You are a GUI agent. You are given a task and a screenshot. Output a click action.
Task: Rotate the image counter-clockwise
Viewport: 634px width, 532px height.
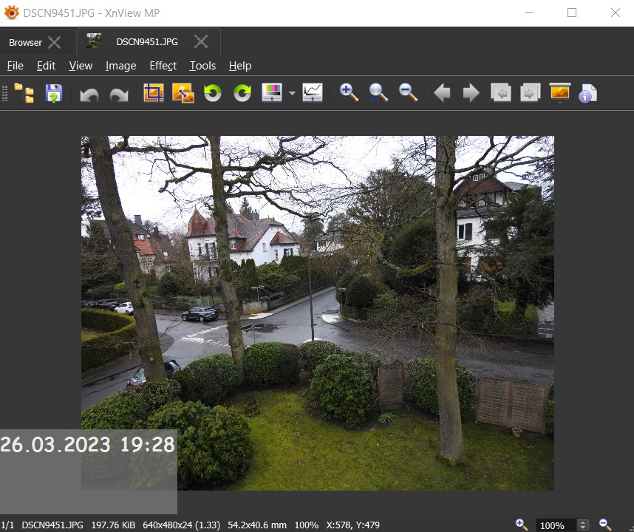pyautogui.click(x=213, y=93)
